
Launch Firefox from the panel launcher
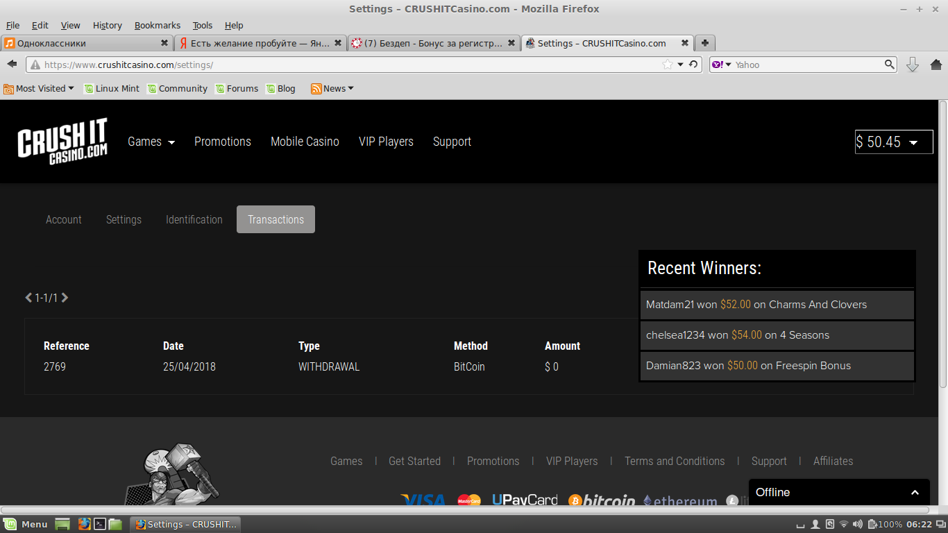point(85,525)
